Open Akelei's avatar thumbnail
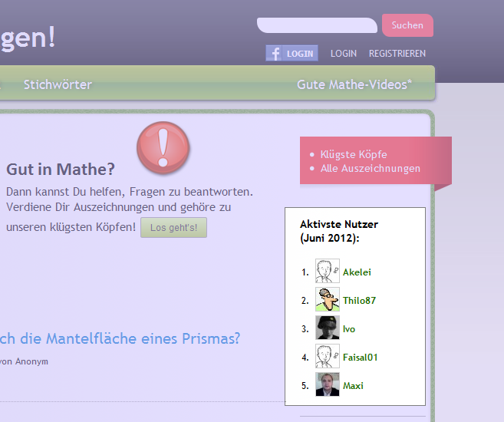This screenshot has height=422, width=504. tap(327, 272)
